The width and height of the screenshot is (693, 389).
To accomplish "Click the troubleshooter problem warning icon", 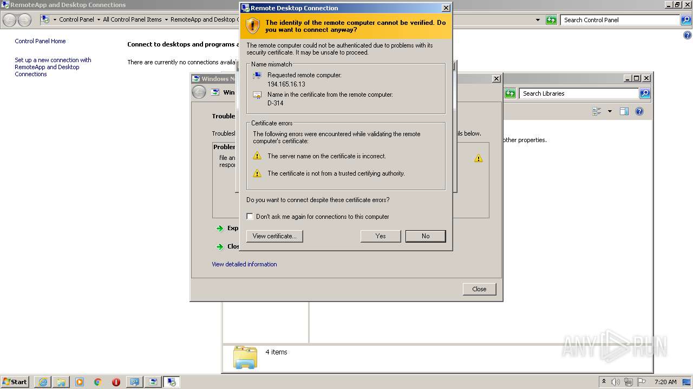I will (479, 158).
